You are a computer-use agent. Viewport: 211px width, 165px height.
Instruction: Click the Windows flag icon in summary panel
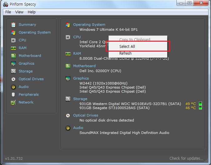[x=68, y=25]
